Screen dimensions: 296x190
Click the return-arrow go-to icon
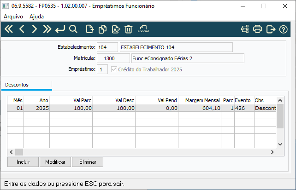(x=60, y=29)
